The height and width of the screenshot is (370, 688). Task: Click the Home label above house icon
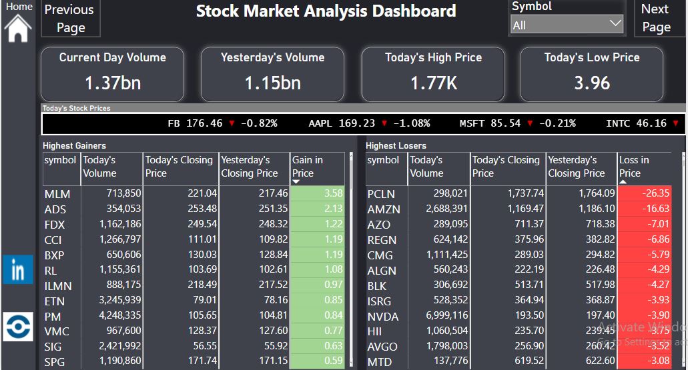[x=19, y=6]
